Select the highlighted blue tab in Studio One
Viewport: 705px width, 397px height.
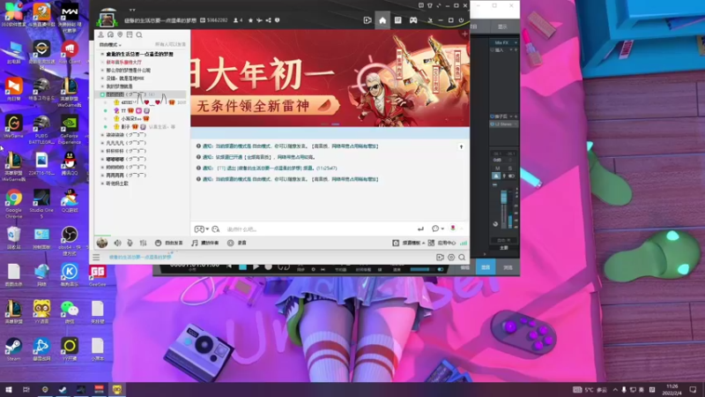point(486,267)
